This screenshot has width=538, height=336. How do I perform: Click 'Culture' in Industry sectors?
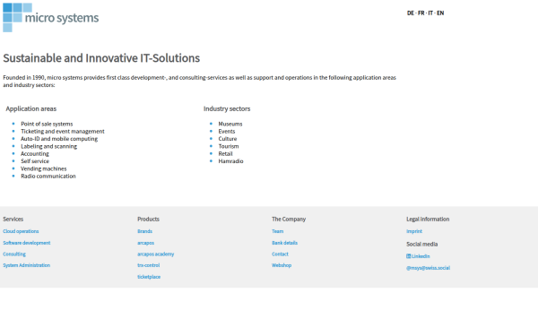[228, 139]
